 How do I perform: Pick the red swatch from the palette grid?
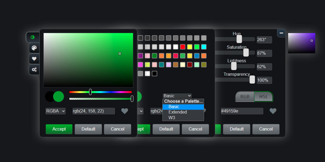pos(182,47)
